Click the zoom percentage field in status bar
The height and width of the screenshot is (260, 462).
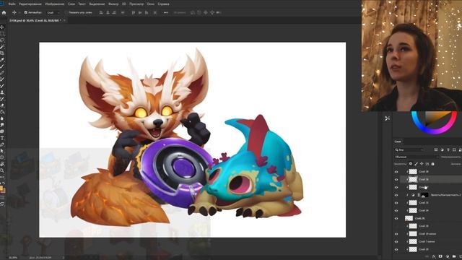[x=13, y=258]
